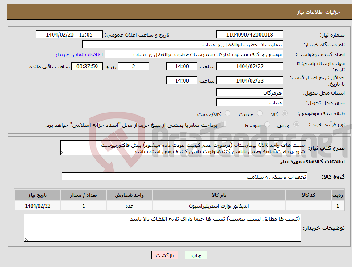Click the remaining days field showing 2
Image resolution: width=352 pixels, height=267 pixels.
click(134, 66)
